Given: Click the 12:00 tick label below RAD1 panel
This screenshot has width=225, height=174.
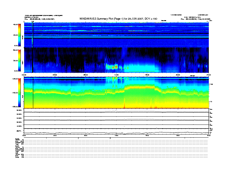Looking at the screenshot, I should [116, 75].
